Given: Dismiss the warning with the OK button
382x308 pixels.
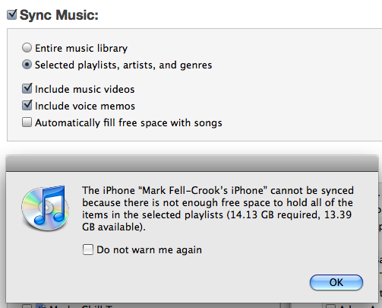Looking at the screenshot, I should click(x=336, y=282).
